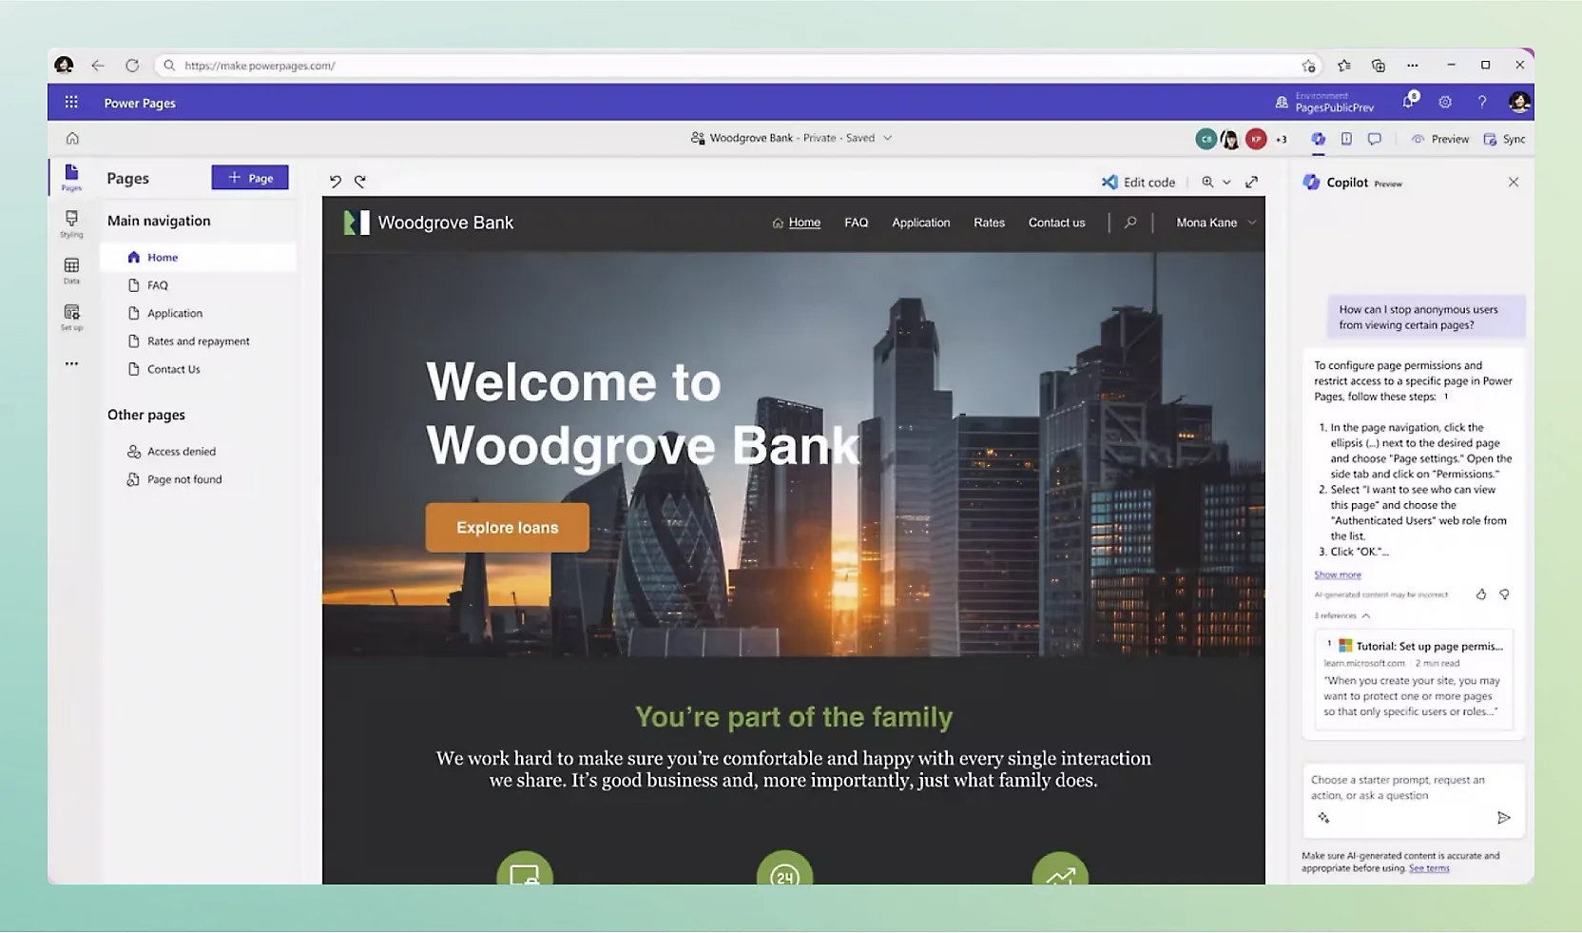Screen dimensions: 1582x933
Task: Toggle the Copilot pane icon in the toolbar
Action: [x=1318, y=139]
